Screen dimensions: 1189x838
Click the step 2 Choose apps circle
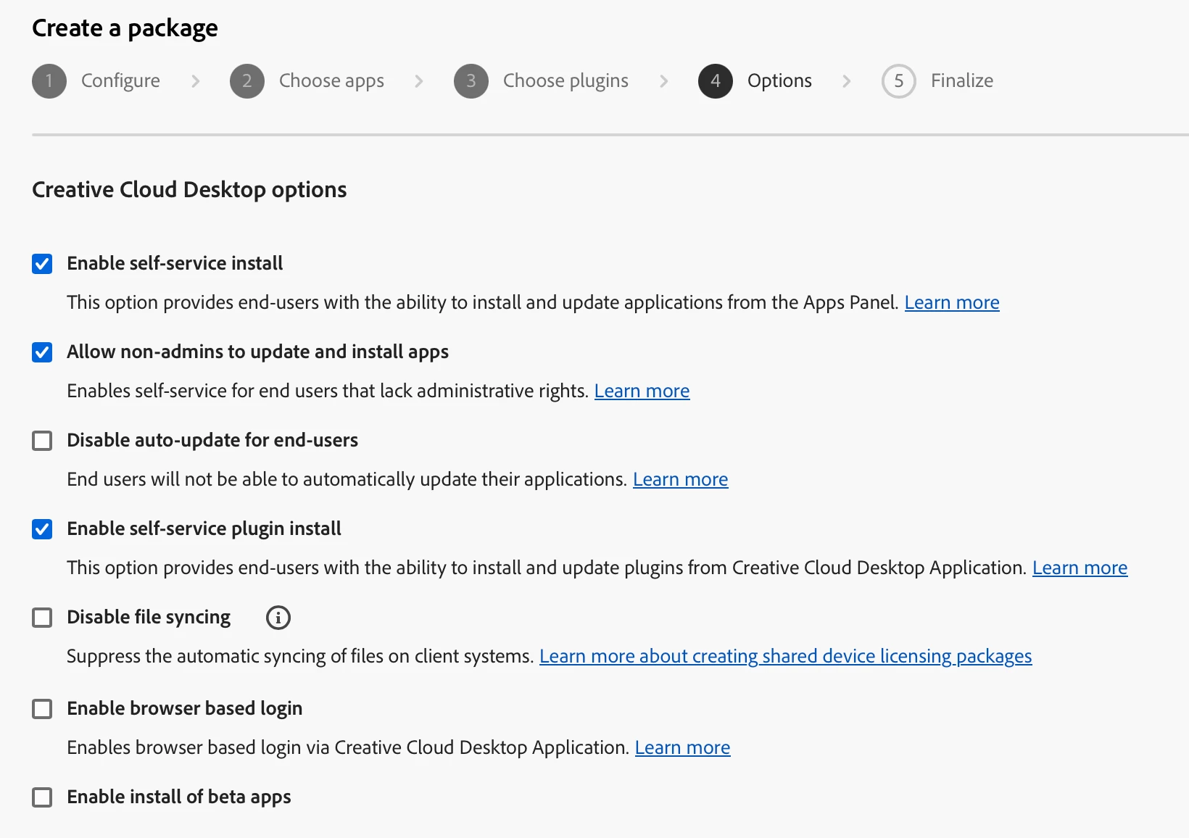pos(247,81)
